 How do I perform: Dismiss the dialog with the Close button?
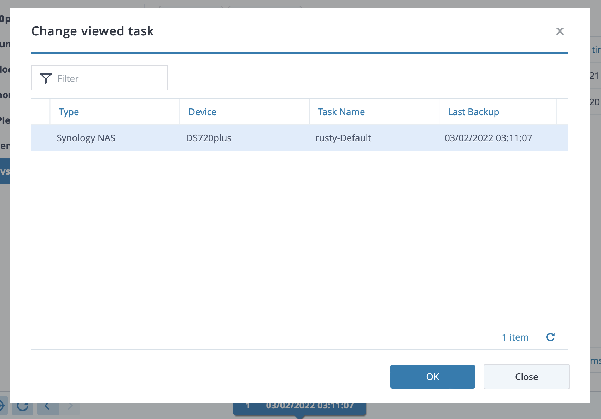tap(526, 376)
